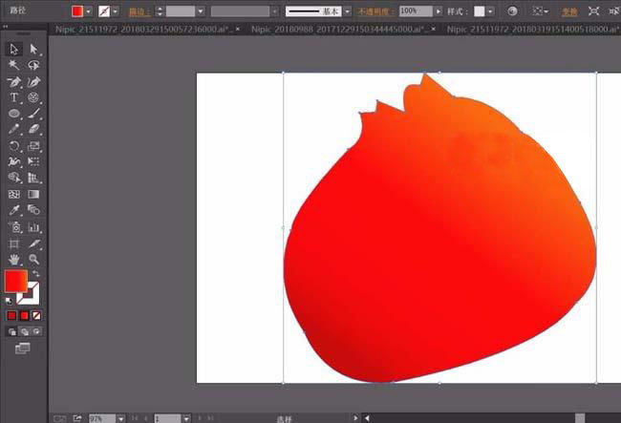Viewport: 621px width, 423px height.
Task: Open the zoom level dropdown in status bar
Action: click(121, 418)
